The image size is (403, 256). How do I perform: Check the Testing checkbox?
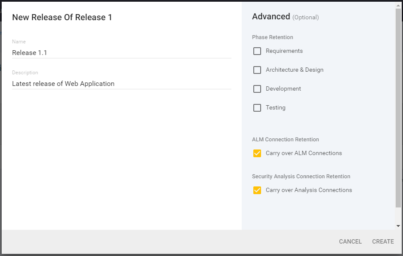257,108
